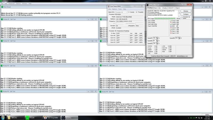Select SpeedFan Readings tab
Screen dimensions: 213x120
150,8
